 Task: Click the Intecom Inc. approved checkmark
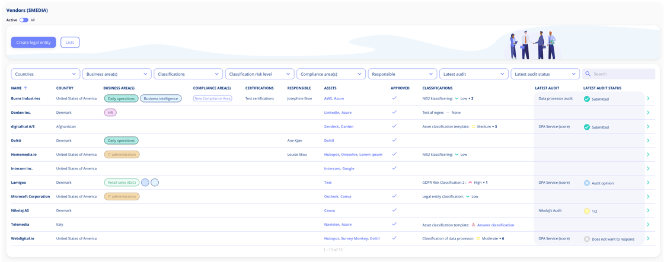tap(394, 168)
